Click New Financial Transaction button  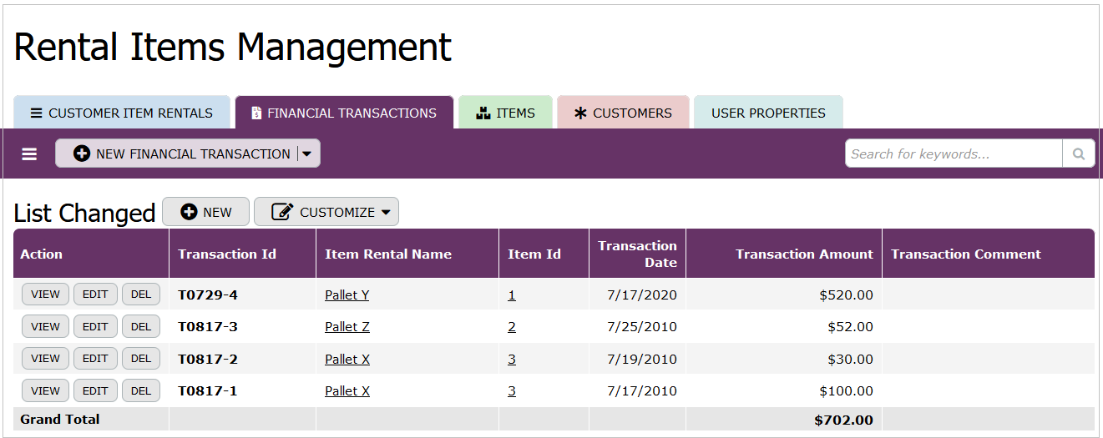[x=182, y=154]
